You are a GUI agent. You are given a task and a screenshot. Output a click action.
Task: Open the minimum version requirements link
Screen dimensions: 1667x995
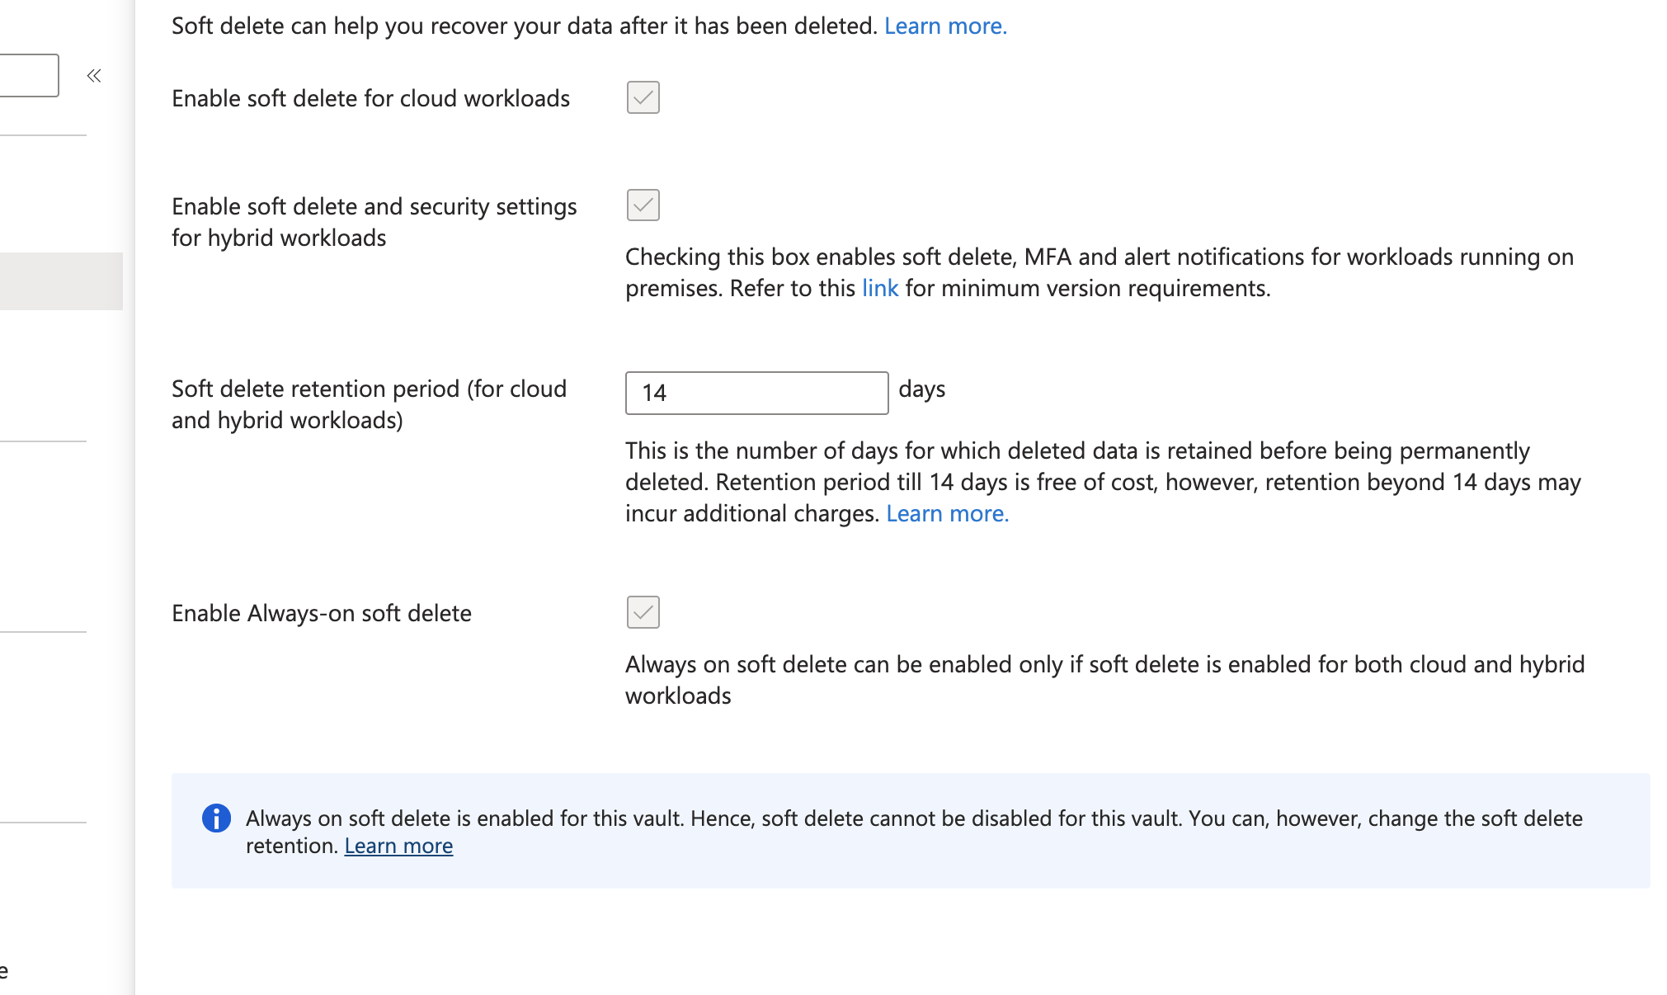(x=879, y=289)
